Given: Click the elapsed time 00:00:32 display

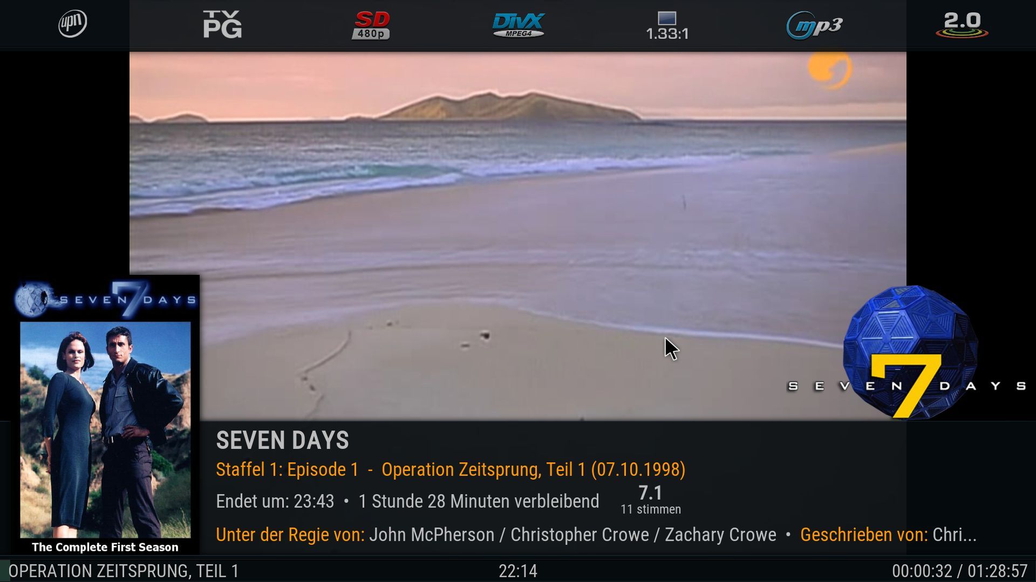Looking at the screenshot, I should (x=922, y=571).
